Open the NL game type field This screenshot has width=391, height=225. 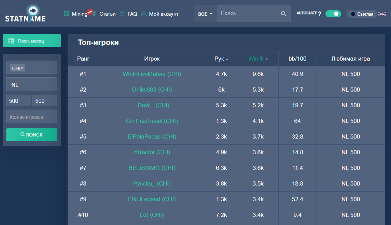click(32, 84)
